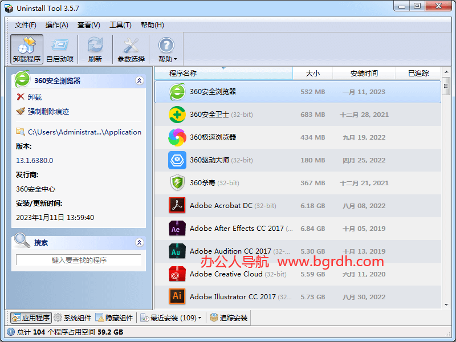Click the 卸载 uninstall link in sidebar
This screenshot has height=342, width=456.
(x=34, y=97)
